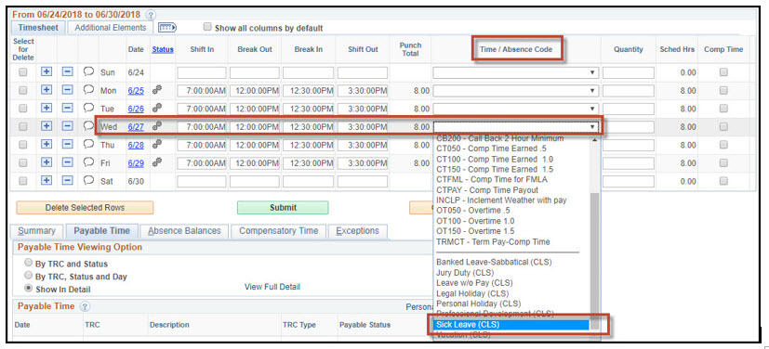Enable Show all columns by default
The width and height of the screenshot is (769, 349).
(x=207, y=26)
